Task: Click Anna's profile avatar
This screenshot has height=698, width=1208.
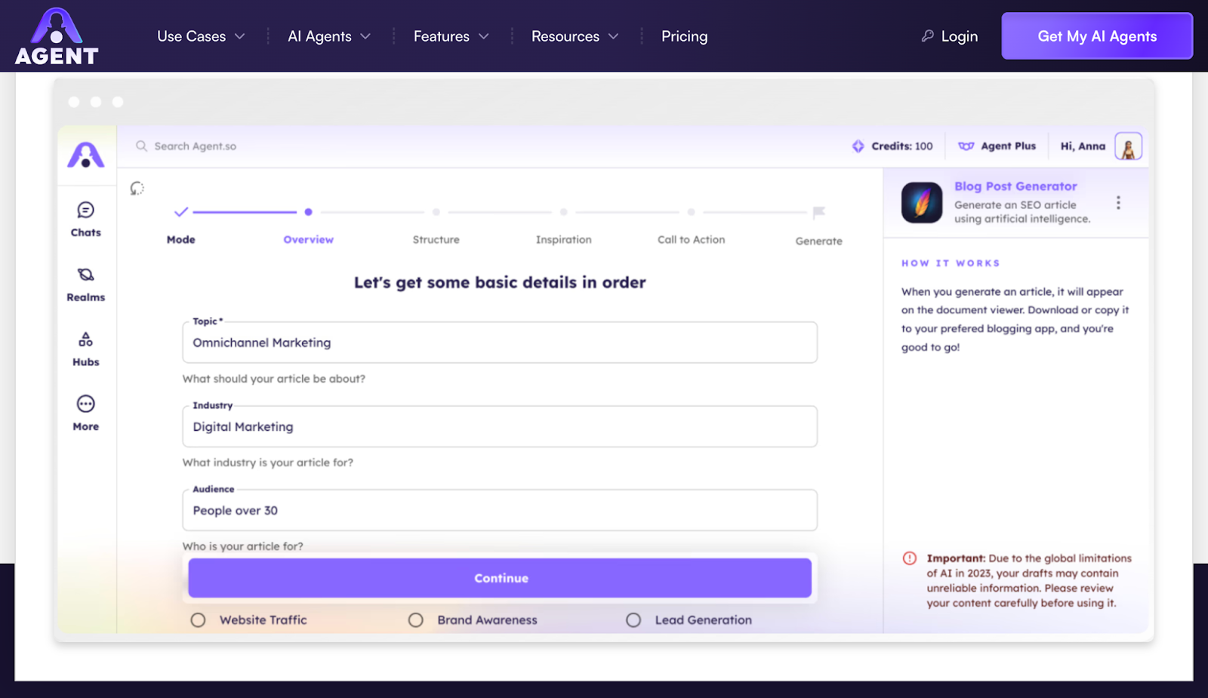Action: (x=1128, y=146)
